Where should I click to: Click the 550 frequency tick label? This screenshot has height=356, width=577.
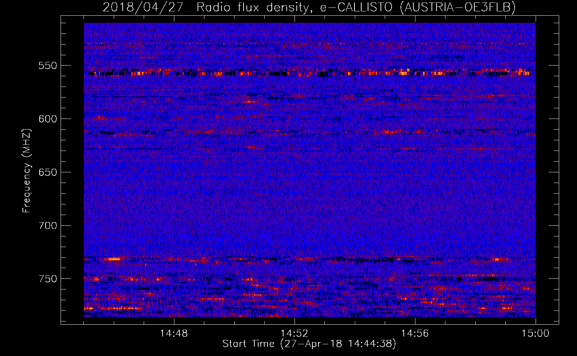point(48,66)
